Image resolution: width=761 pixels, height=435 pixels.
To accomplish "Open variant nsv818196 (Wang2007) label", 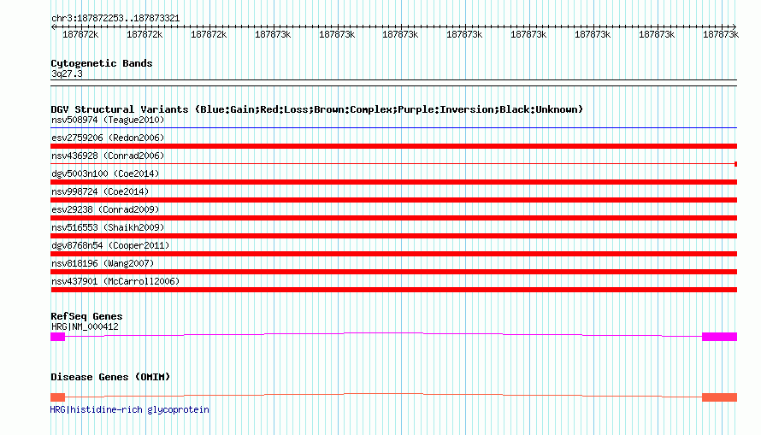I will point(103,263).
